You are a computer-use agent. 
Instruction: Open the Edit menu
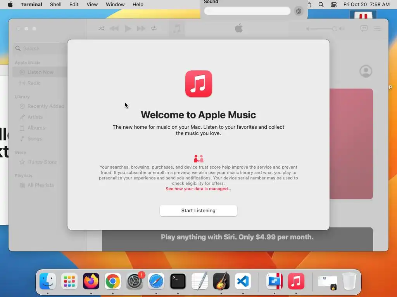coord(74,5)
